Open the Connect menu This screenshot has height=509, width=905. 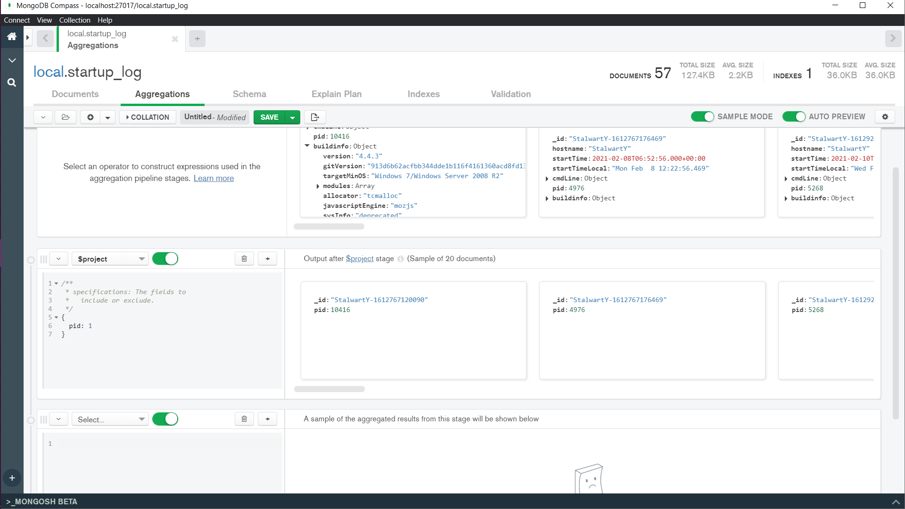(x=17, y=20)
